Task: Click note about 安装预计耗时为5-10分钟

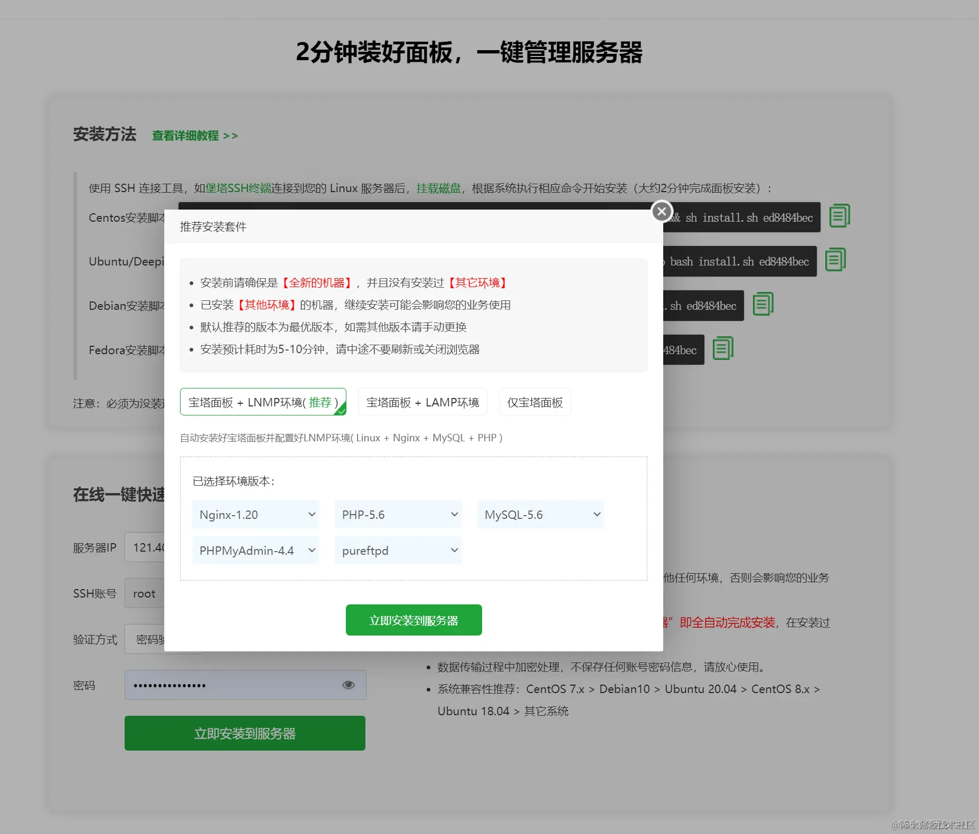Action: (x=340, y=349)
